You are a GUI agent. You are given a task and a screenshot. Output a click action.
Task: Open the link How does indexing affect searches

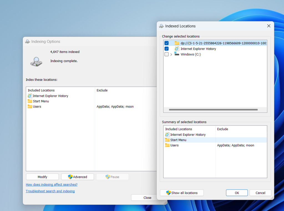click(51, 184)
